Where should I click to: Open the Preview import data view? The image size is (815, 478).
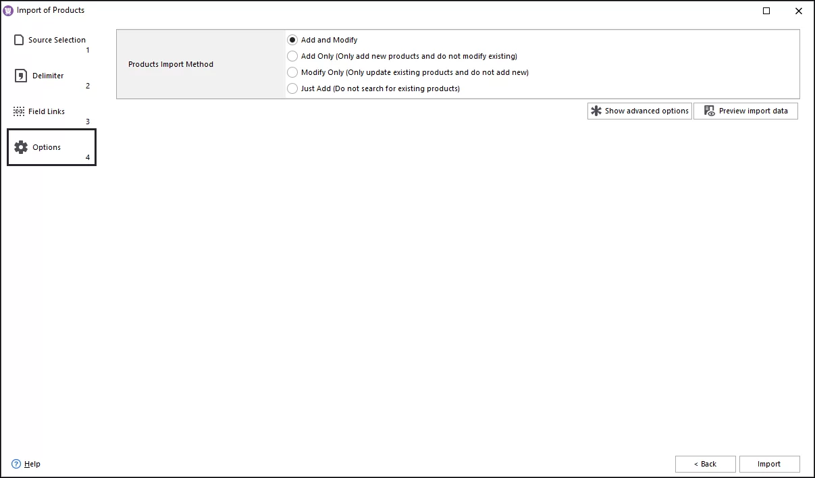pyautogui.click(x=745, y=111)
